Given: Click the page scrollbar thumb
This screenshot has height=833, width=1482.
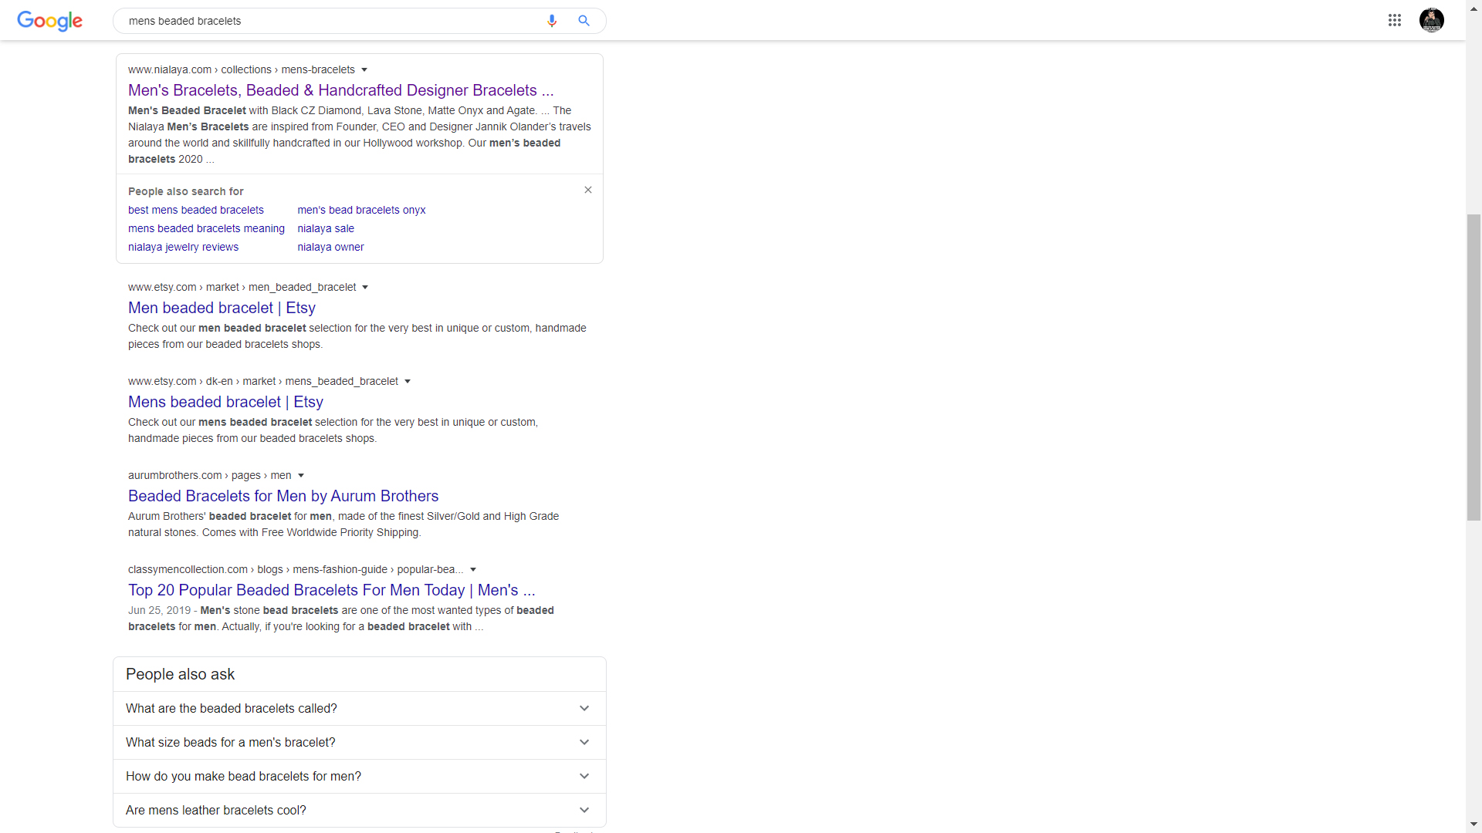Looking at the screenshot, I should [x=1474, y=367].
